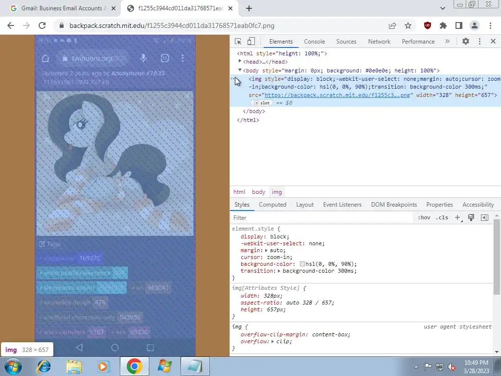Viewport: 501px width, 376px height.
Task: Open a new browser tab
Action: [249, 9]
